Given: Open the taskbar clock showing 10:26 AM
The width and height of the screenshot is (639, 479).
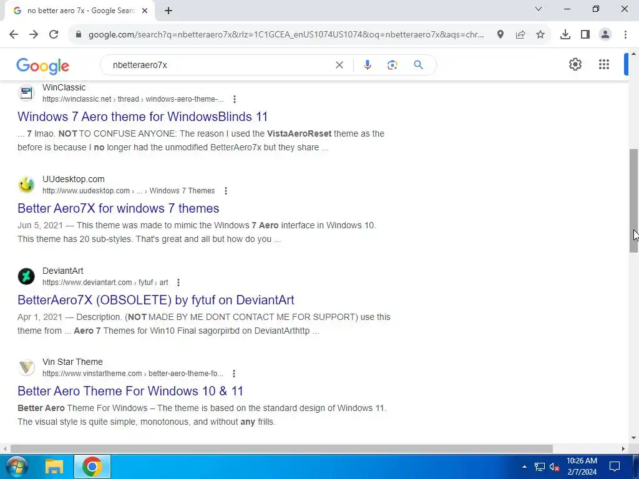Looking at the screenshot, I should click(x=582, y=467).
